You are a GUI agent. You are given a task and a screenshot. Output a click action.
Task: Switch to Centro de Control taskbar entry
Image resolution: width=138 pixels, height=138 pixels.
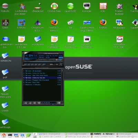tap(51, 137)
